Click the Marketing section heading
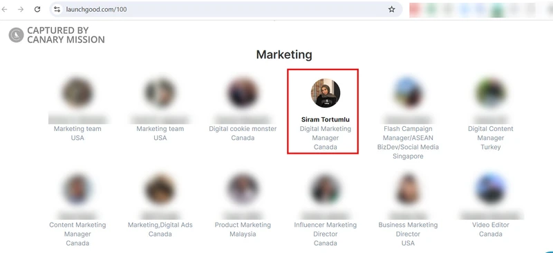 [x=284, y=54]
